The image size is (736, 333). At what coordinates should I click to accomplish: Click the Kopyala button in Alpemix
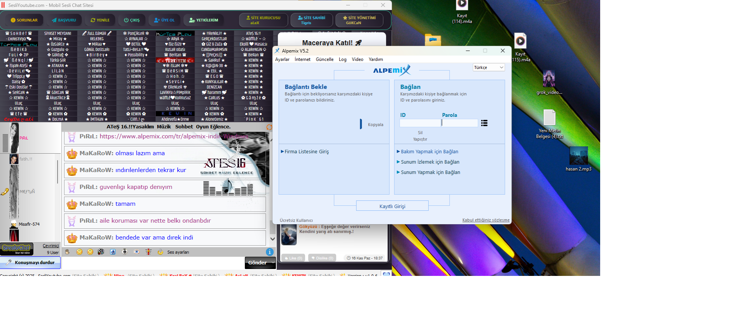coord(375,125)
